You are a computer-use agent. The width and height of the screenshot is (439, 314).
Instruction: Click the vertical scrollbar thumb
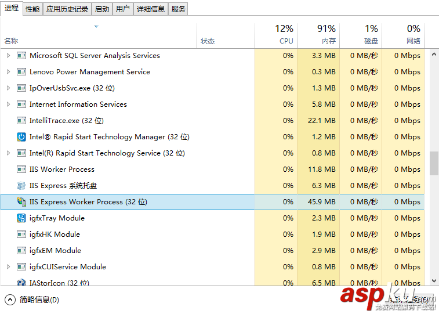(434, 163)
